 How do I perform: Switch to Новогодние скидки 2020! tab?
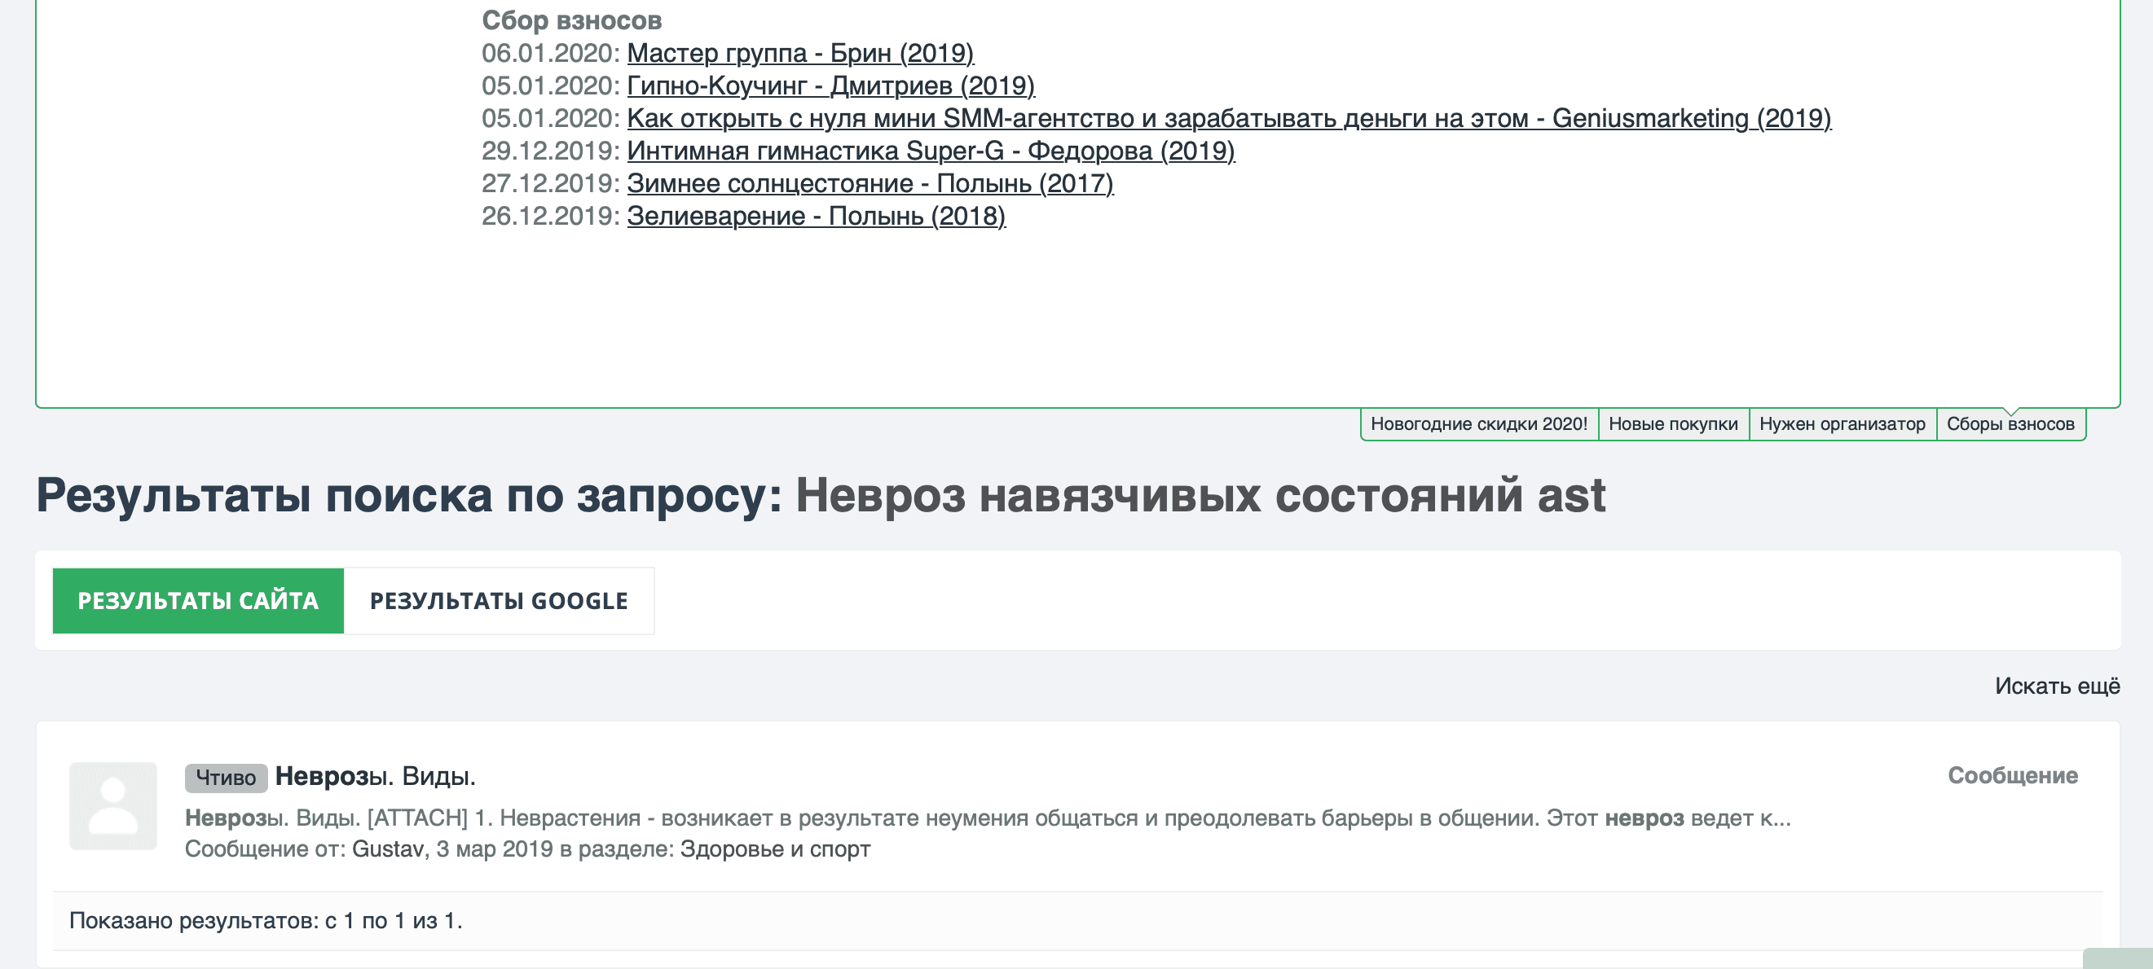point(1478,423)
